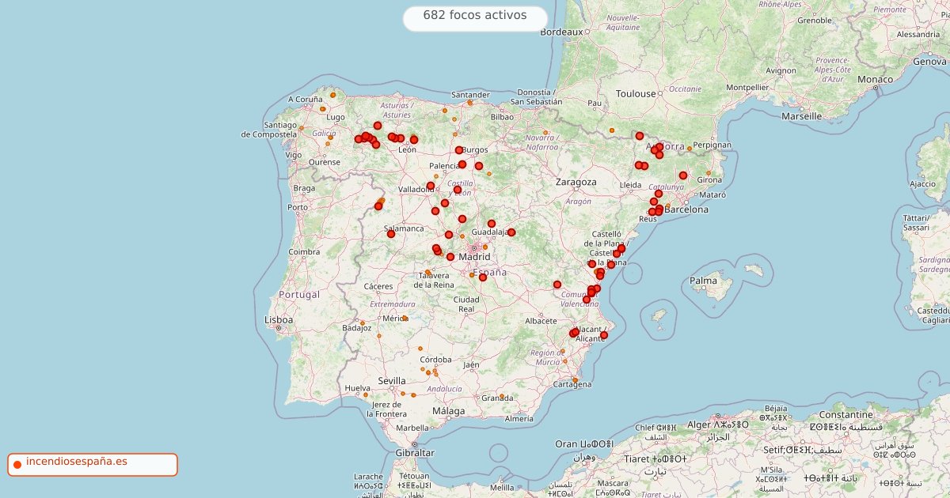Click the 'Lisboa' city label
This screenshot has width=950, height=498.
(279, 320)
